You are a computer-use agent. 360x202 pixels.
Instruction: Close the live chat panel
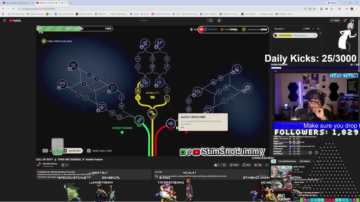tap(318, 29)
